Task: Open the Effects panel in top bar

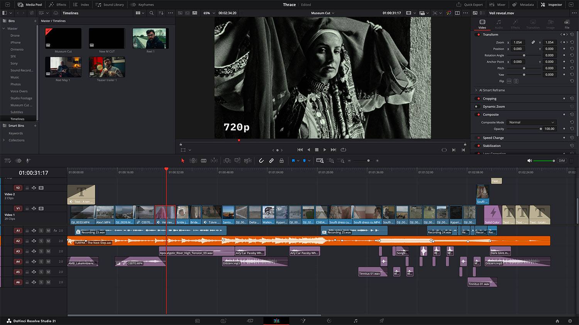Action: click(x=58, y=5)
